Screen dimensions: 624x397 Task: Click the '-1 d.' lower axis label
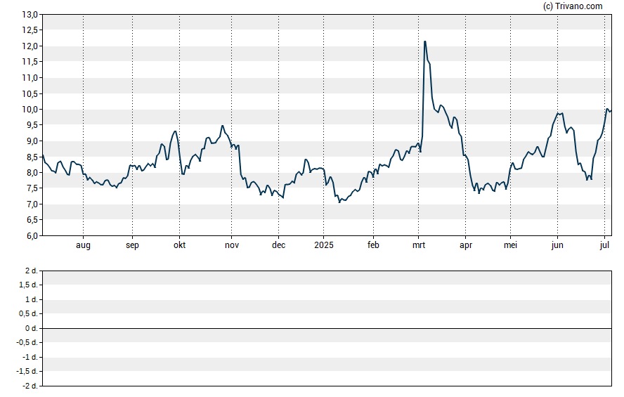[x=30, y=357]
